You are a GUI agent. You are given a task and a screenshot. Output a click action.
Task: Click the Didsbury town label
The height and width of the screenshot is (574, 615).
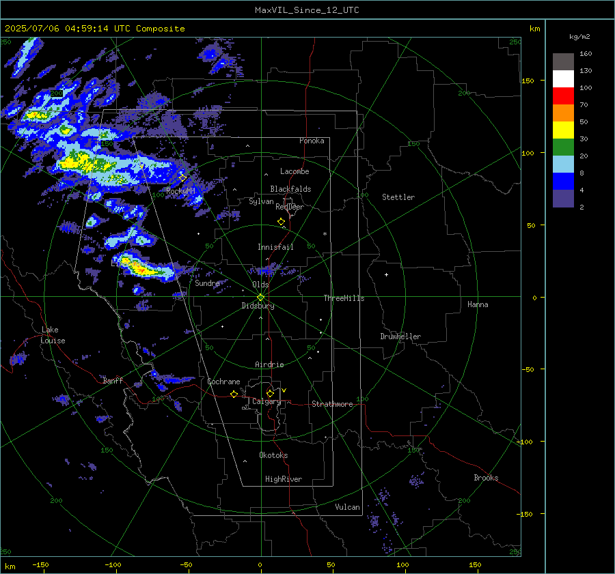[258, 306]
